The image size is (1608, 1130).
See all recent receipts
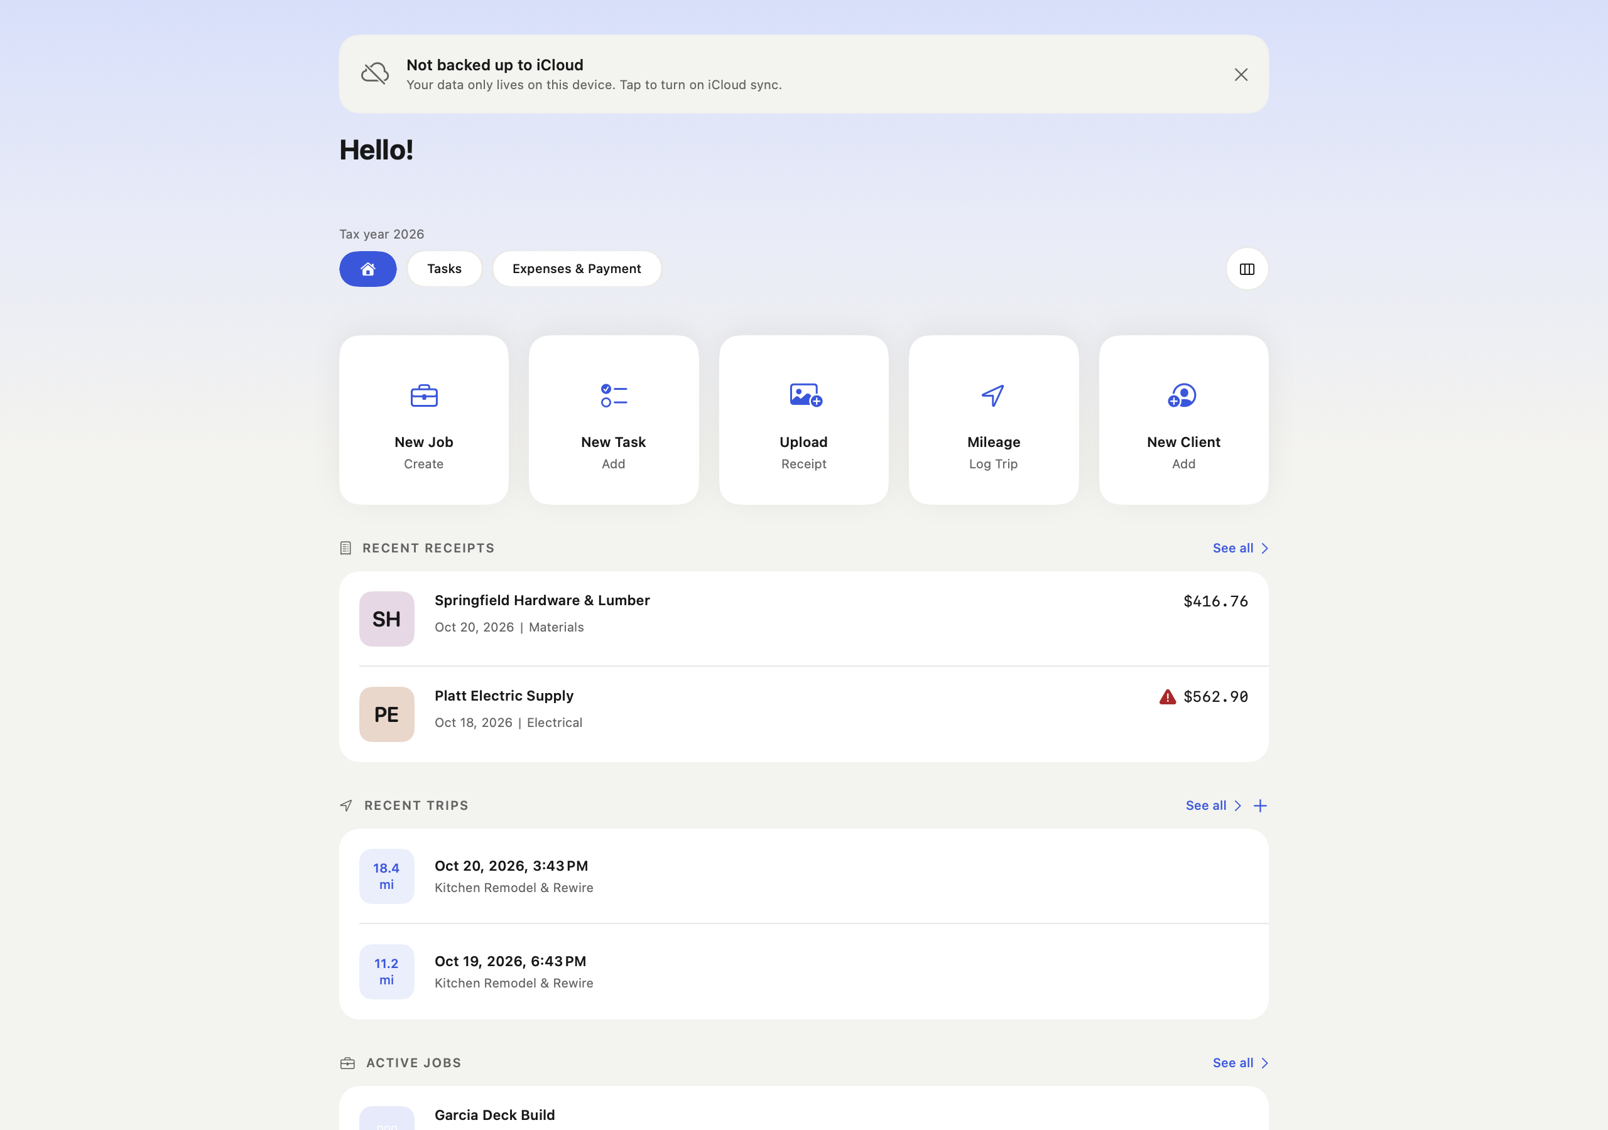(x=1240, y=548)
